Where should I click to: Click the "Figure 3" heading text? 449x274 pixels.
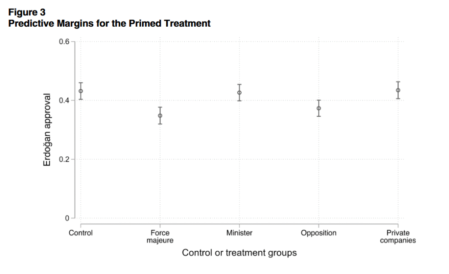(x=27, y=12)
